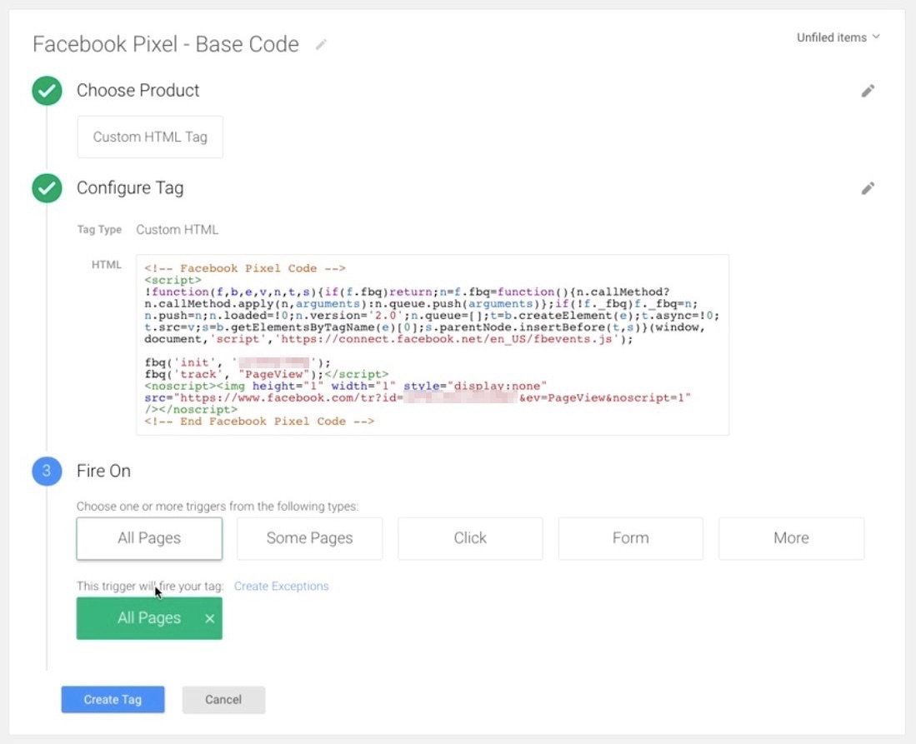This screenshot has width=916, height=744.
Task: Select the All Pages trigger type
Action: tap(148, 538)
